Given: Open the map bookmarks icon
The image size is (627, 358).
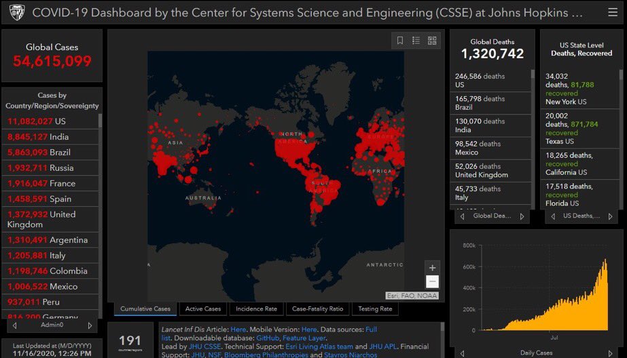Looking at the screenshot, I should 400,40.
